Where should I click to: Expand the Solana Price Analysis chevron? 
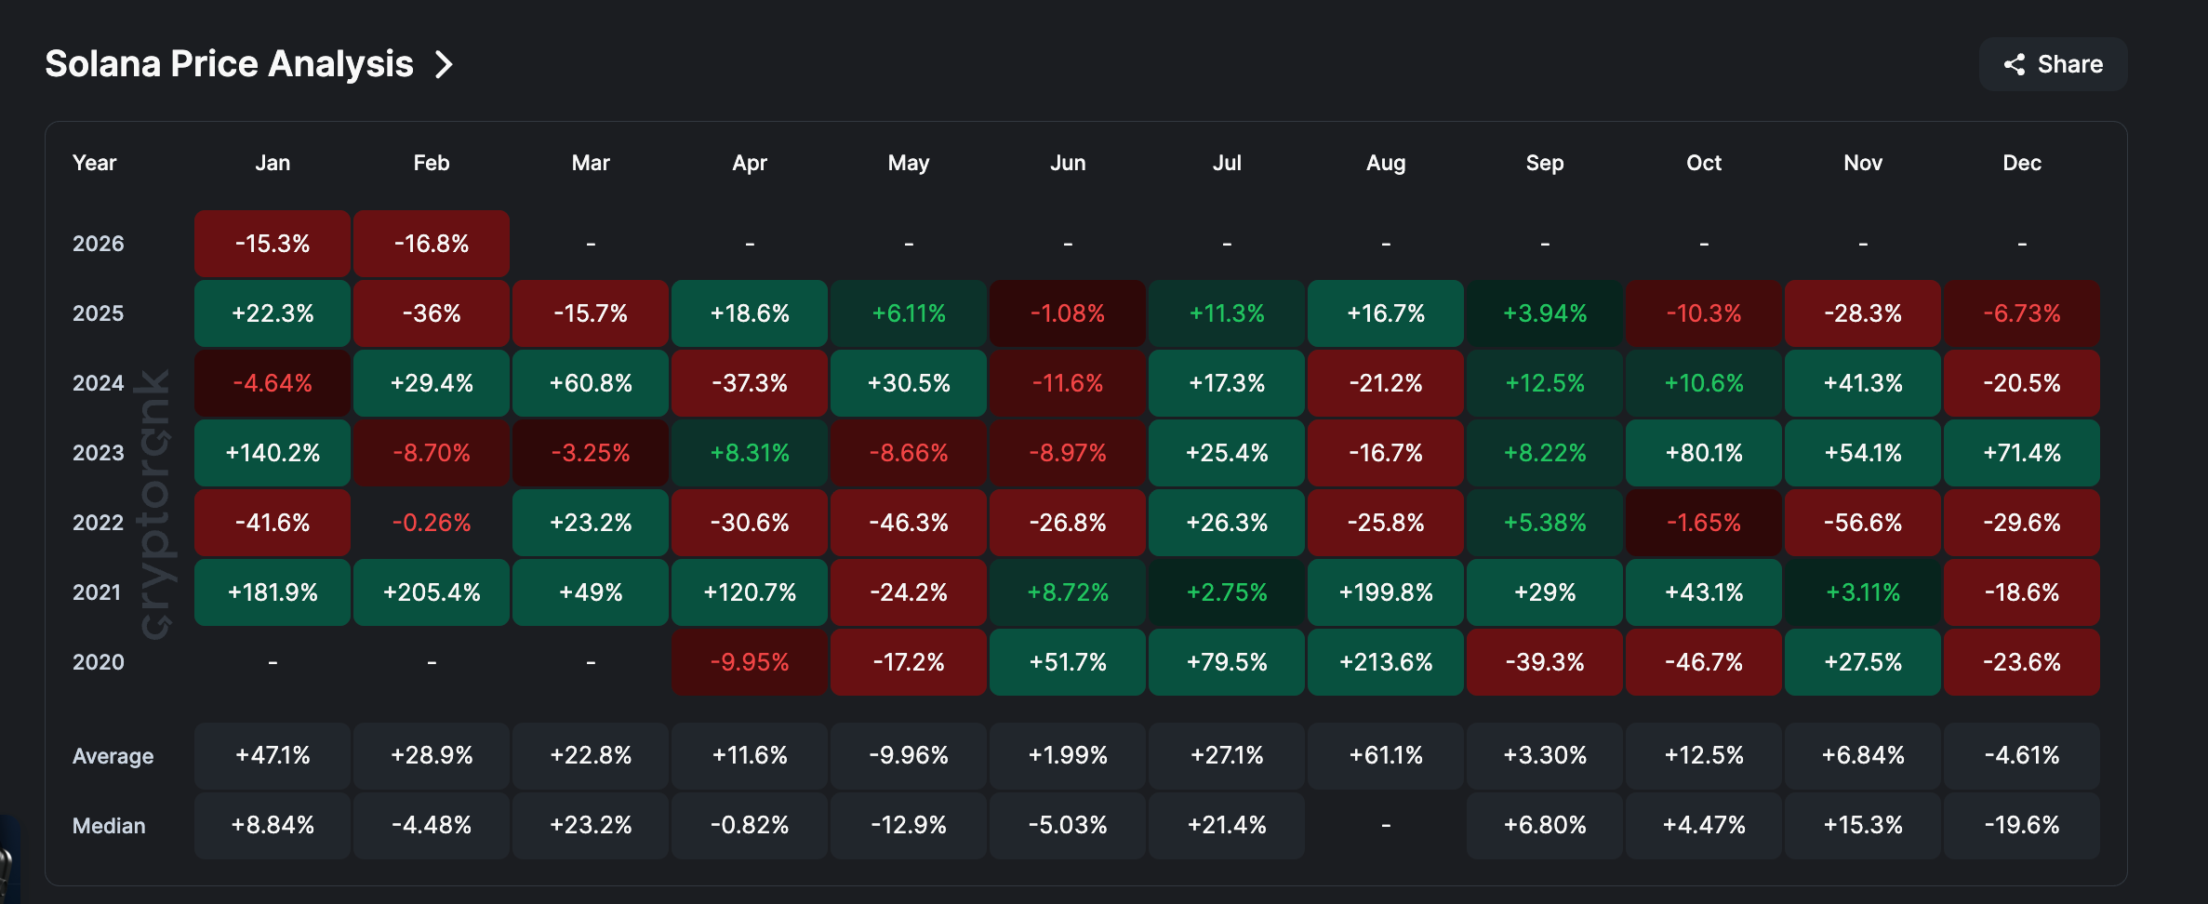click(x=446, y=64)
